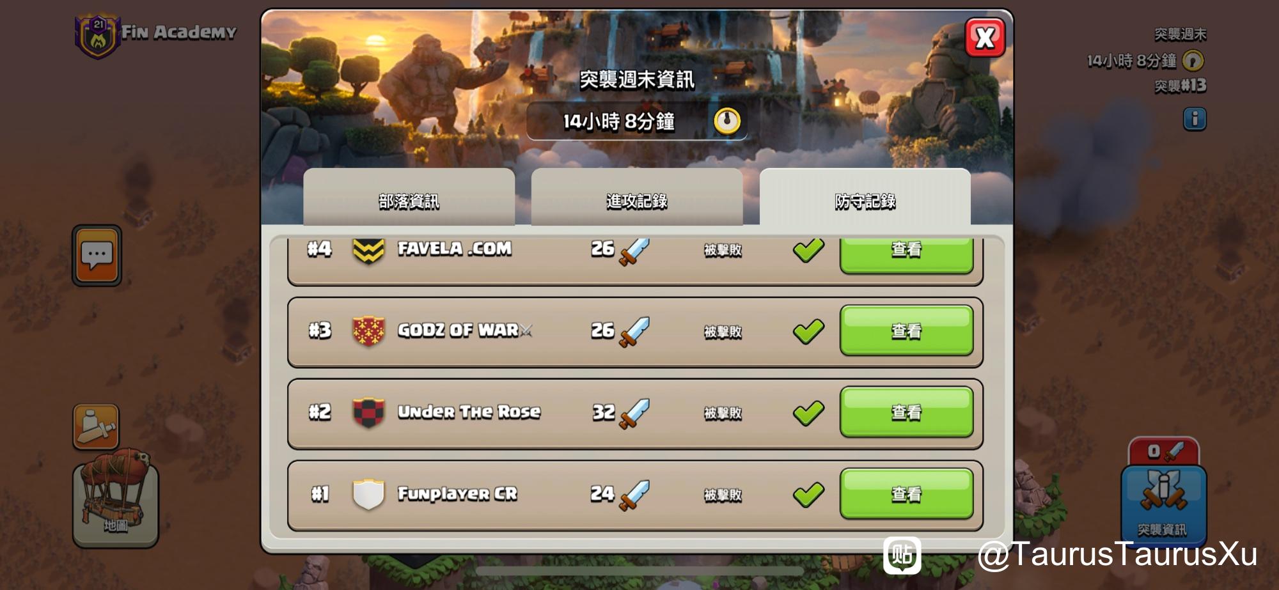Click the green checkmark for Under The Rose

tap(808, 413)
